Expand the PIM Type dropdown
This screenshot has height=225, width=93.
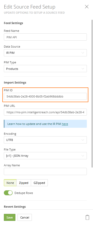point(45,69)
